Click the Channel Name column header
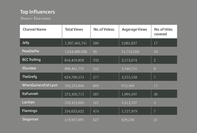 (34, 29)
